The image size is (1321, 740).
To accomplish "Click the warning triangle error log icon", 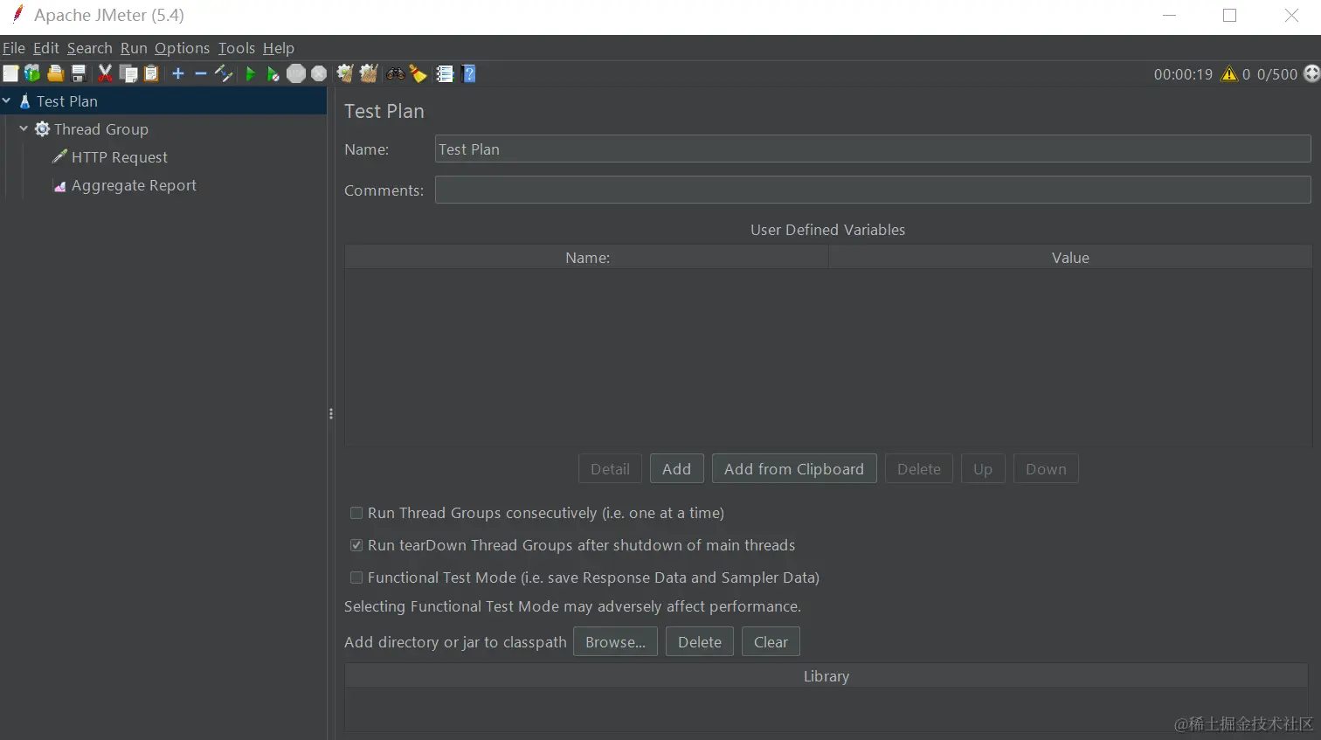I will click(x=1229, y=74).
